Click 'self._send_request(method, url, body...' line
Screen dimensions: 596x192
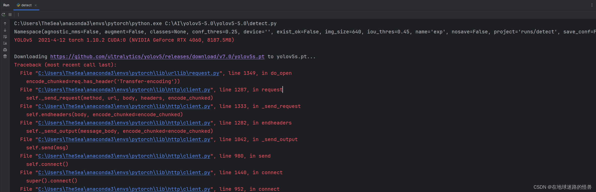(120, 98)
